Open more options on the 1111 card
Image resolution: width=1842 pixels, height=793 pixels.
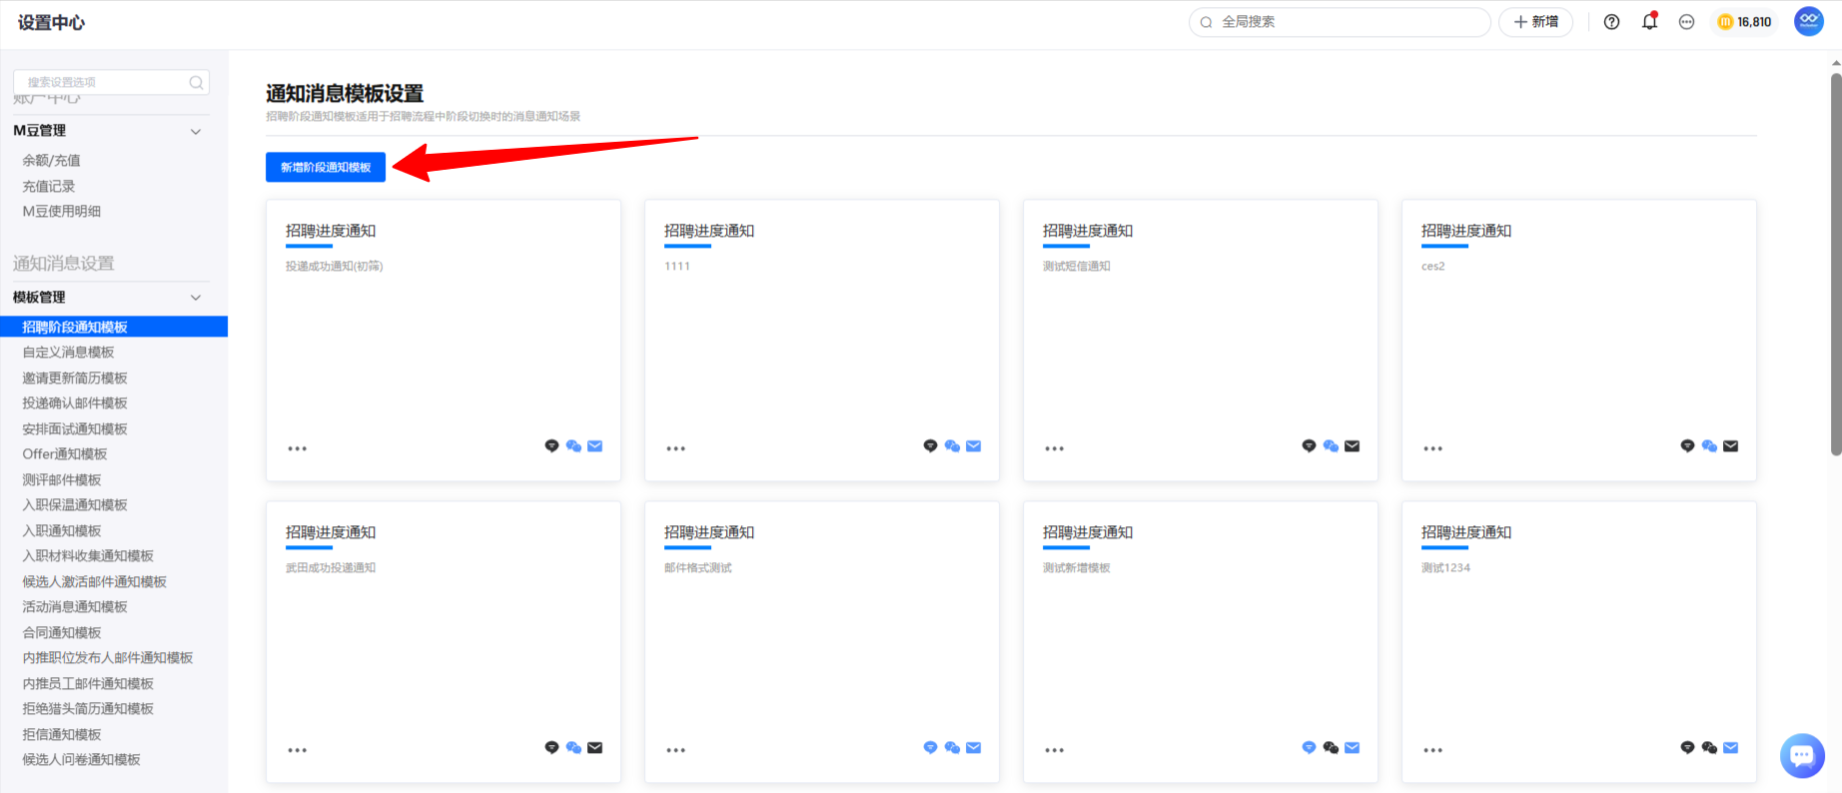(676, 448)
